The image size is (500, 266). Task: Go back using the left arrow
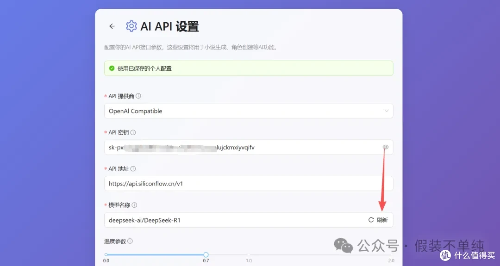coord(112,26)
